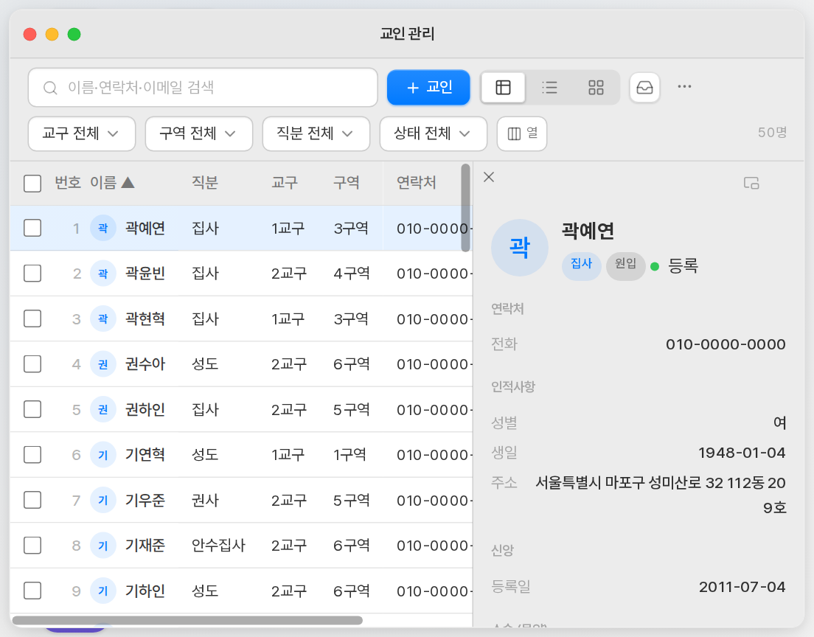Sort by the 교구 column header
Image resolution: width=814 pixels, height=637 pixels.
(285, 183)
